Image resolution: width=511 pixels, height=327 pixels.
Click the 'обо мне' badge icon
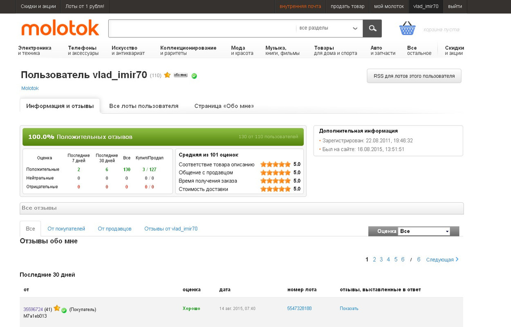[x=181, y=75]
